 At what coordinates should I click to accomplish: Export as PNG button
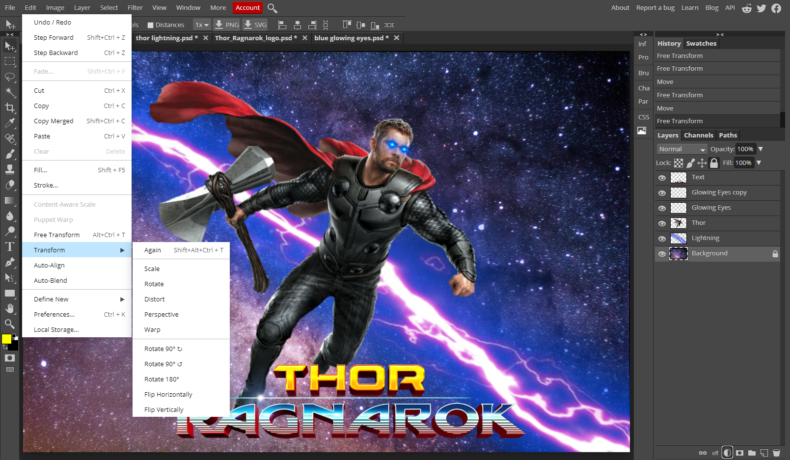tap(227, 25)
